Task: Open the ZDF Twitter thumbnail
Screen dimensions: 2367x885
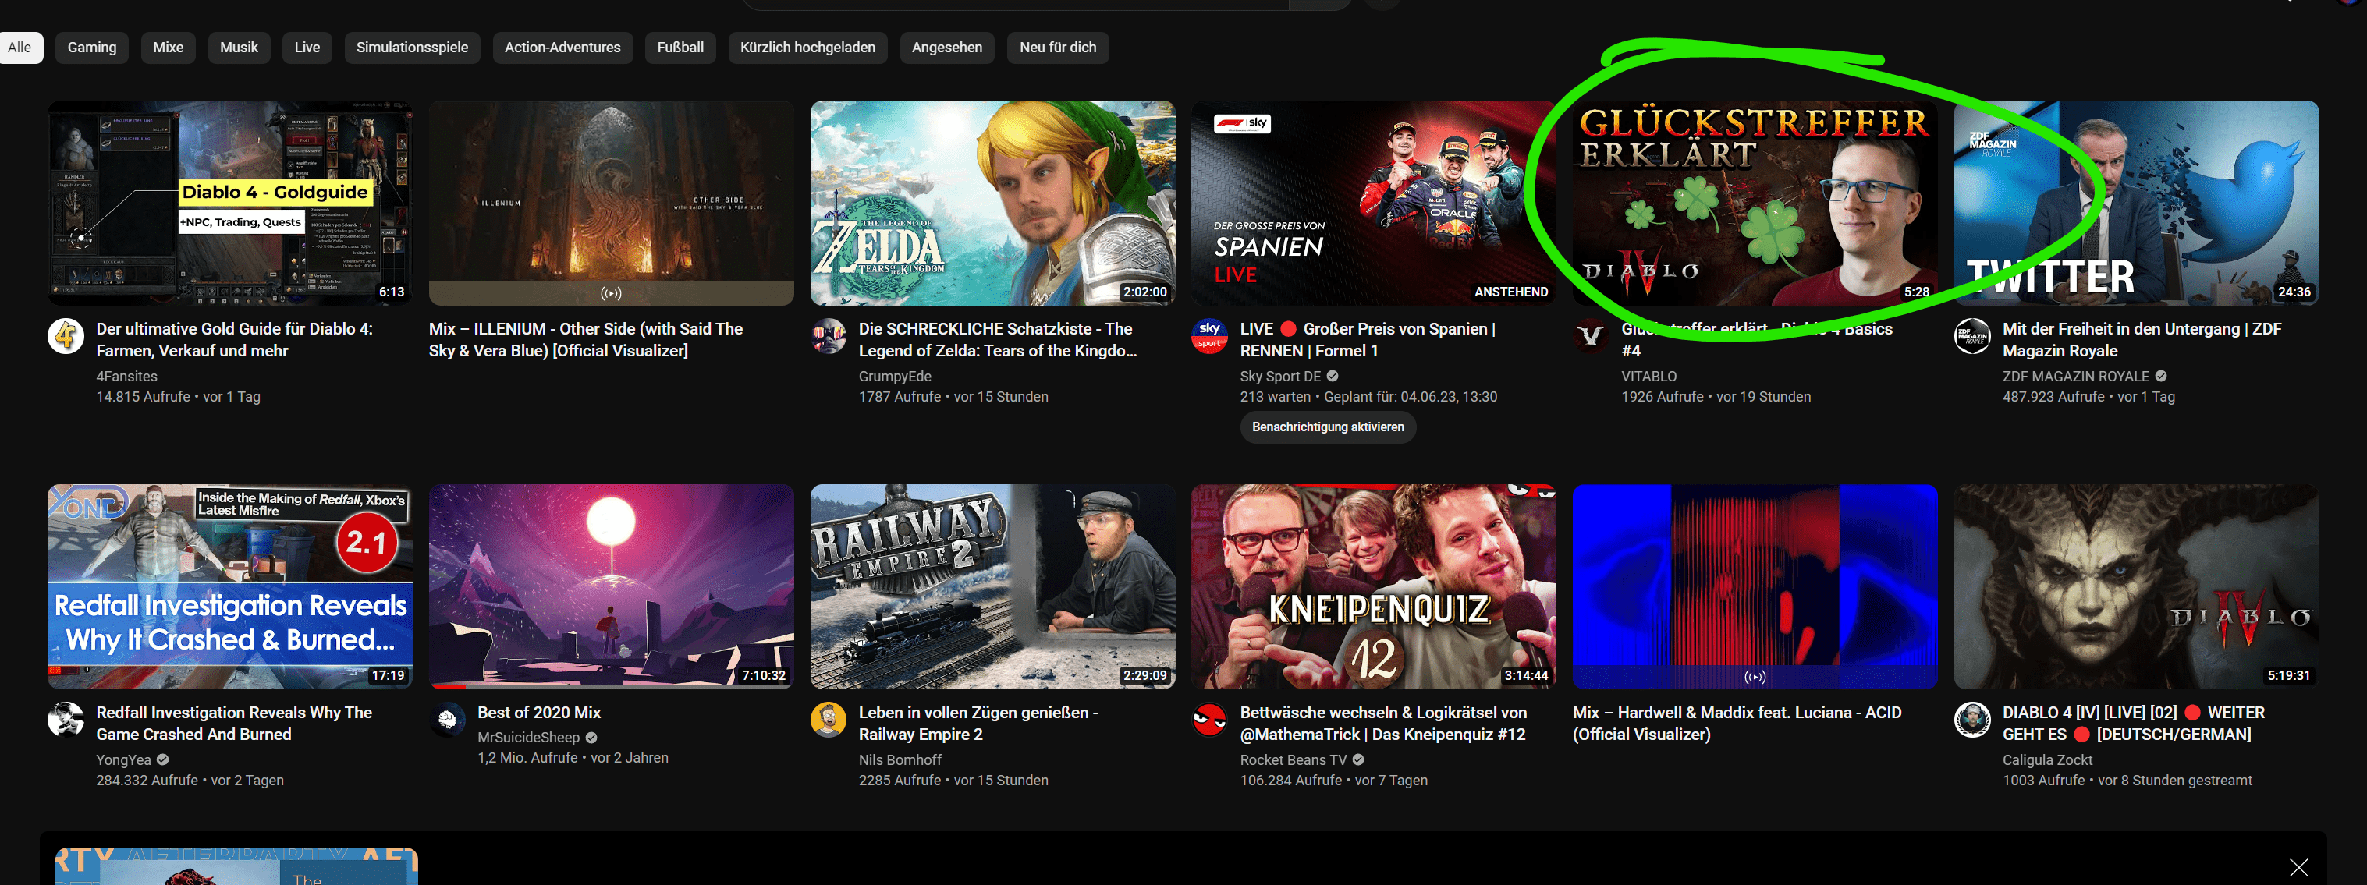Action: (2136, 203)
